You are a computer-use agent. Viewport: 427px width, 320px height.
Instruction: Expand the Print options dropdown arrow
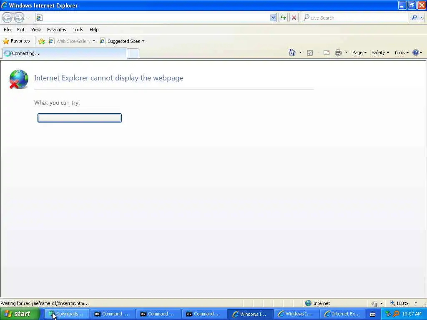coord(346,52)
